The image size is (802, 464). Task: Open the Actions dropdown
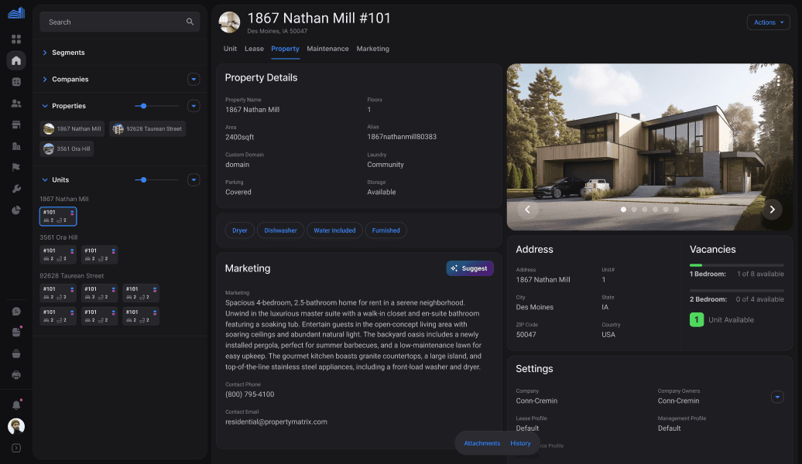coord(768,22)
